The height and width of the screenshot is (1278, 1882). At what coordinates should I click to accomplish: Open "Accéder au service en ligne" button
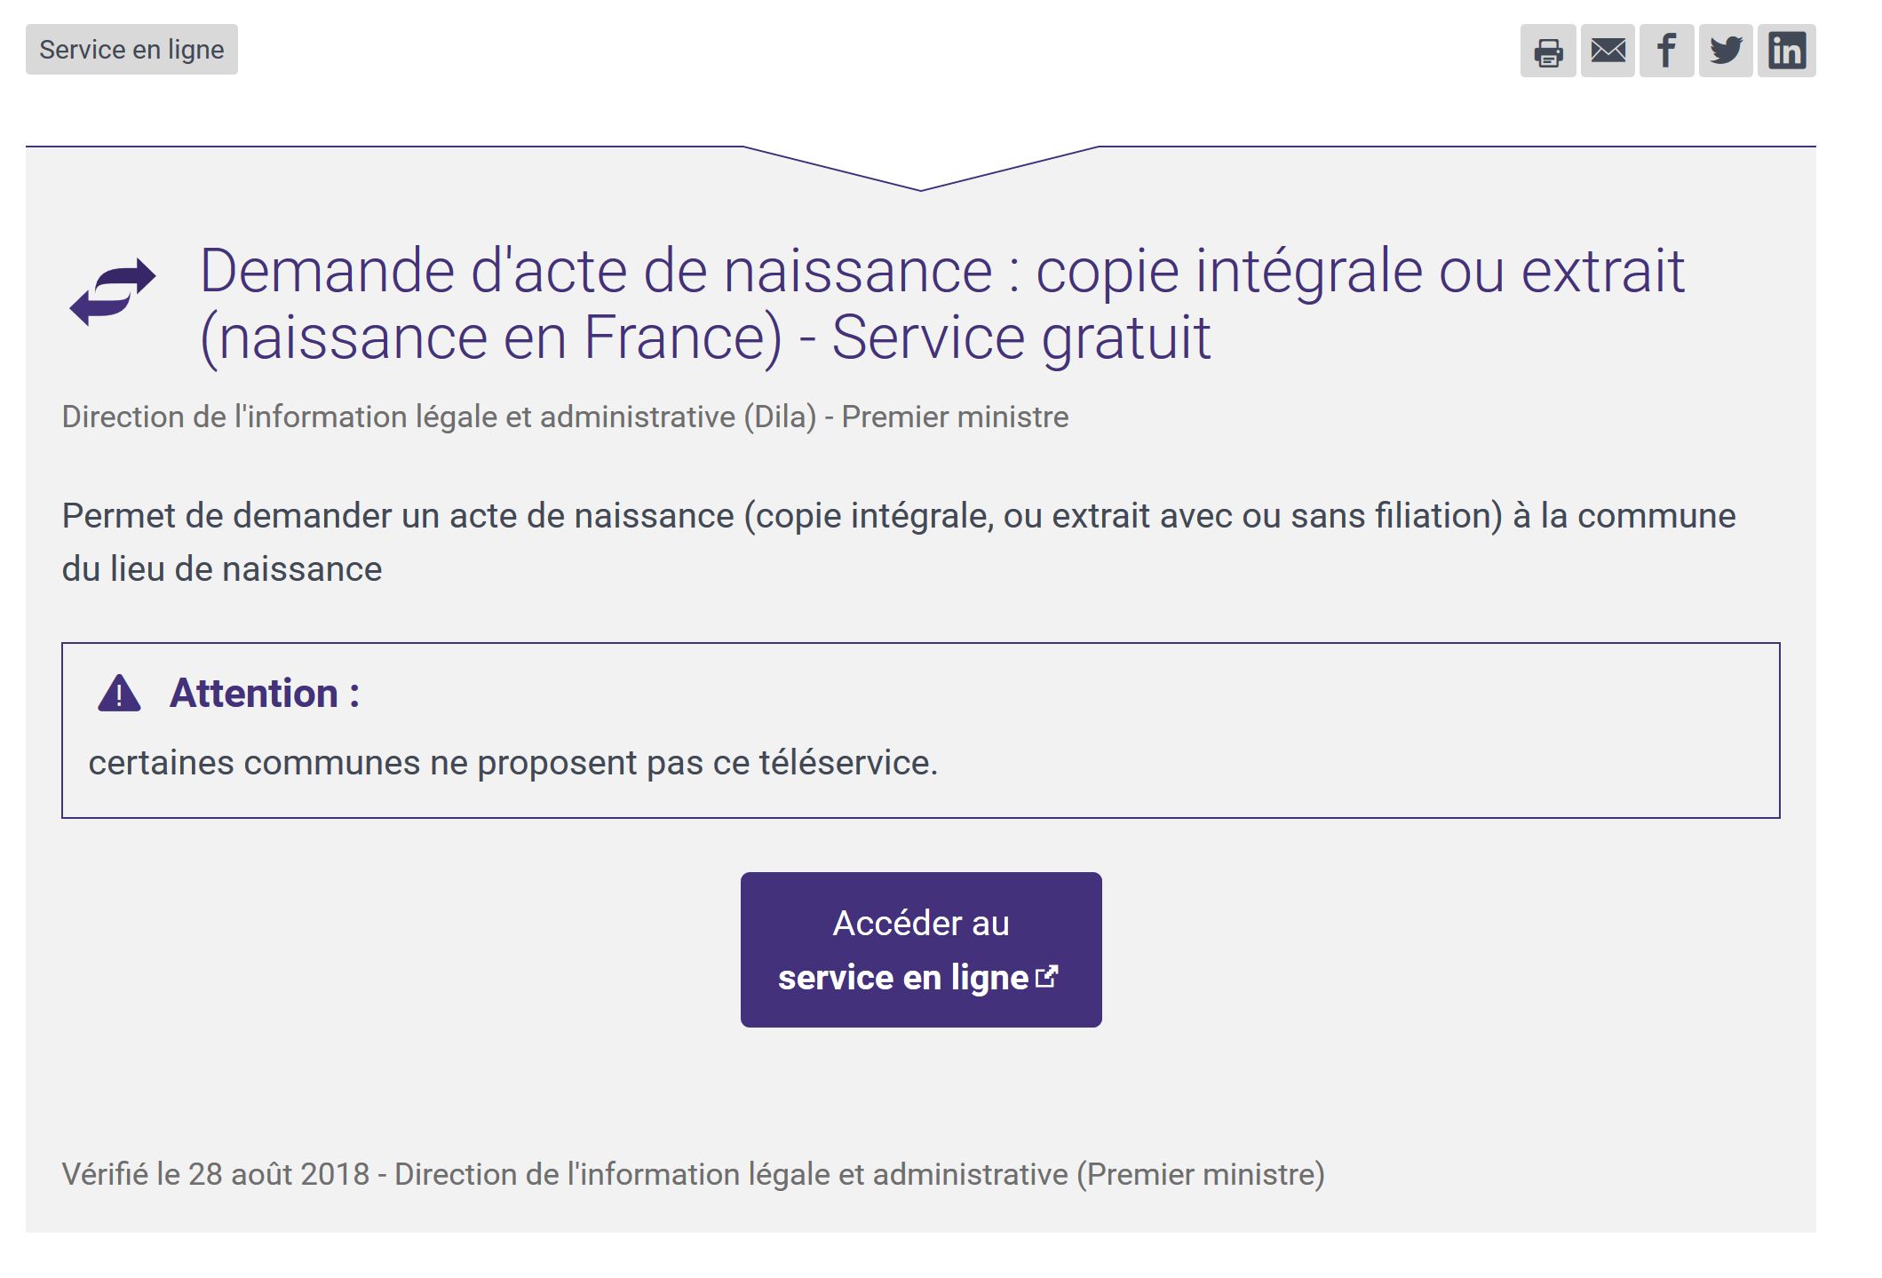coord(920,949)
